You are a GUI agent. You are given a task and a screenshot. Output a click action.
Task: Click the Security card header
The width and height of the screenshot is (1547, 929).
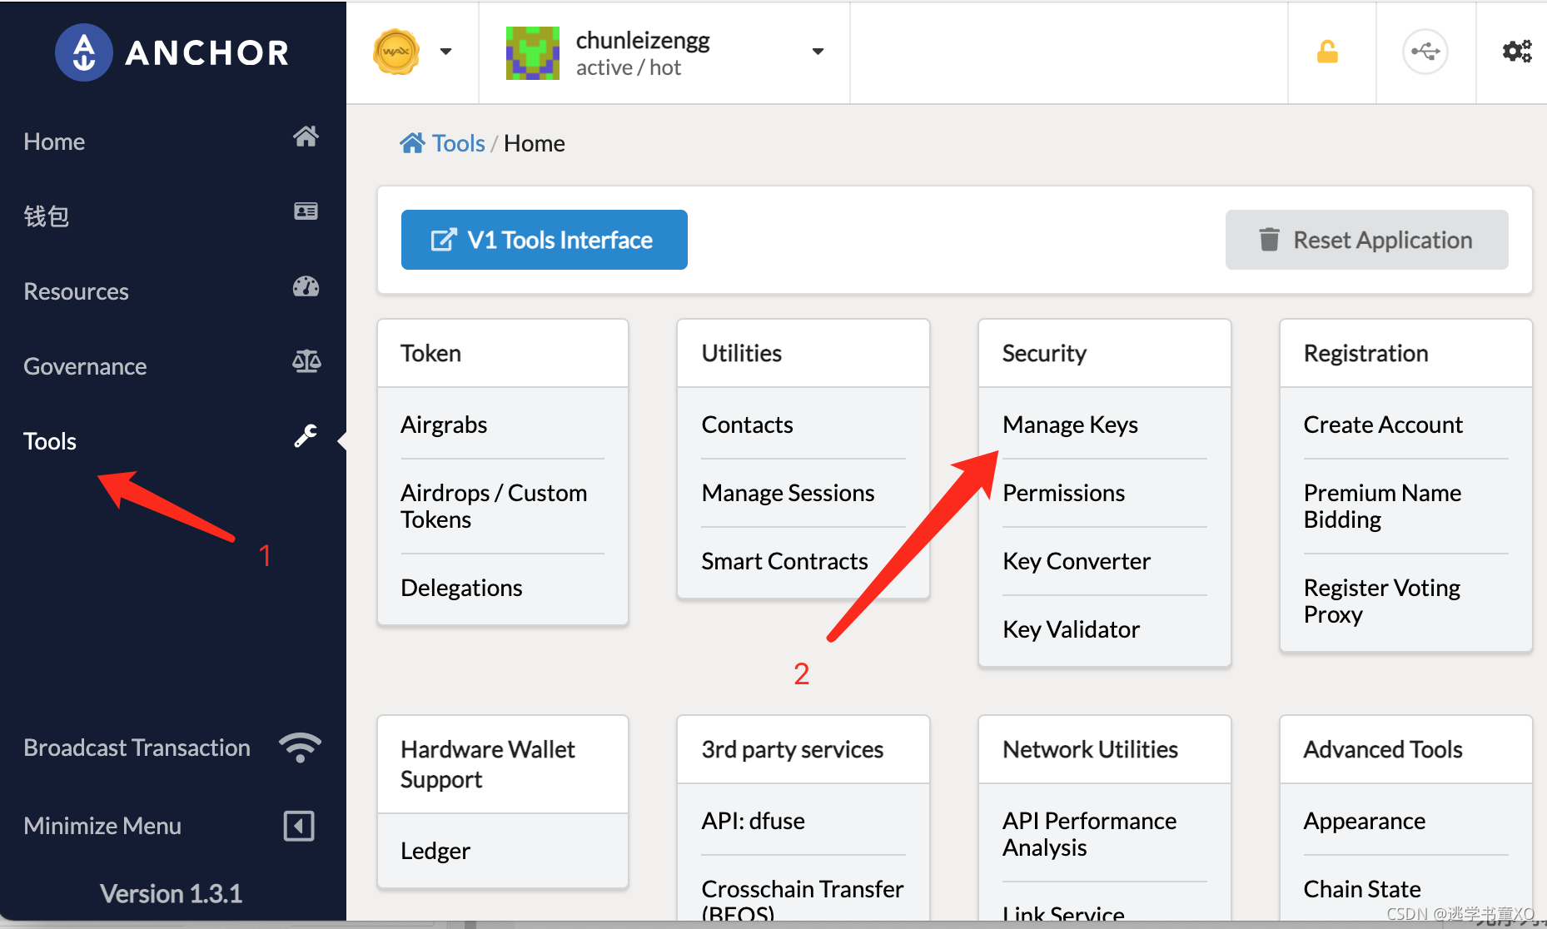[1105, 353]
